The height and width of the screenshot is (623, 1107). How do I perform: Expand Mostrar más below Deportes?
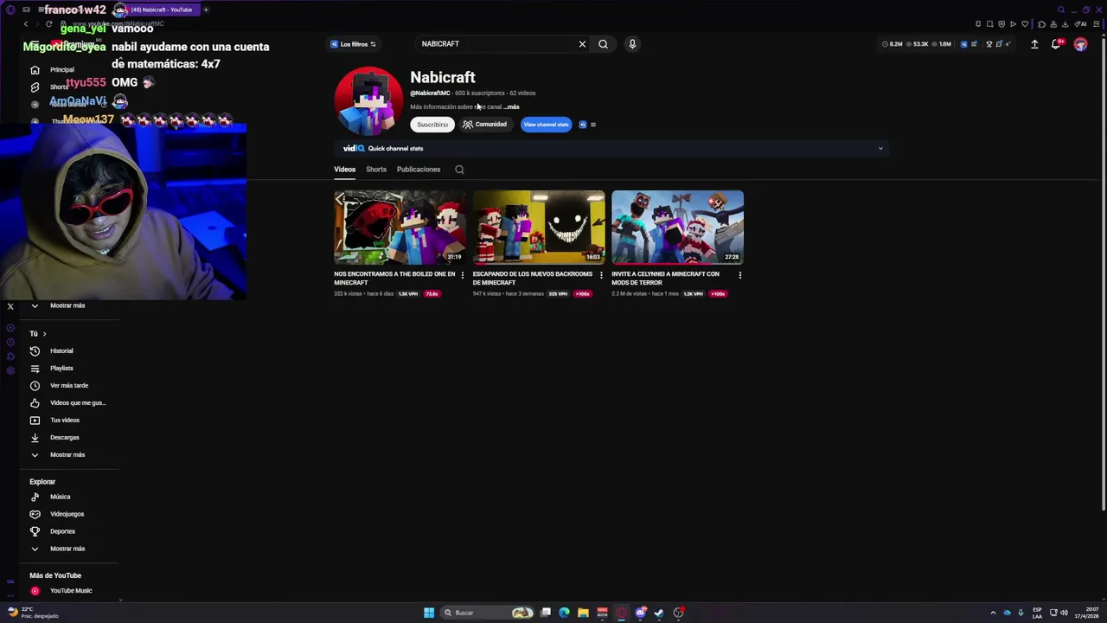[x=59, y=549]
